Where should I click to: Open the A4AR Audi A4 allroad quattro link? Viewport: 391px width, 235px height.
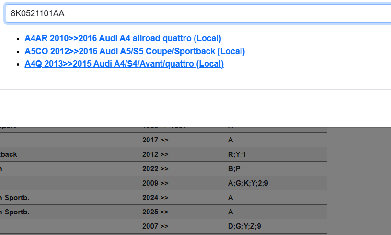[123, 38]
